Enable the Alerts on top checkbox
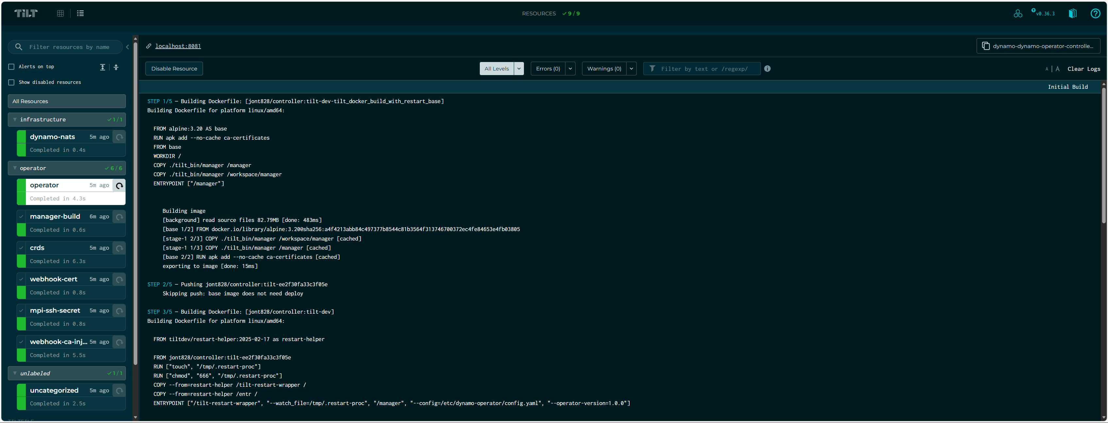Image resolution: width=1108 pixels, height=423 pixels. pos(11,67)
